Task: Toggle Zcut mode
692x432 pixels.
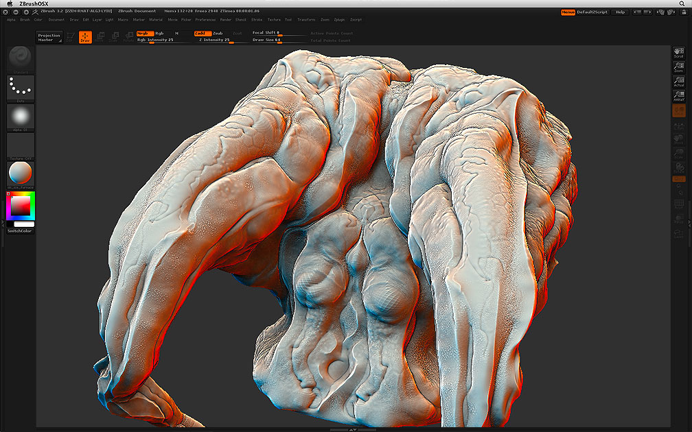Action: pyautogui.click(x=238, y=34)
